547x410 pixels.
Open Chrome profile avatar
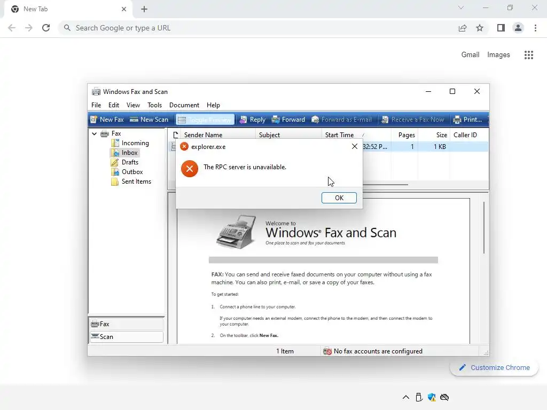[518, 28]
